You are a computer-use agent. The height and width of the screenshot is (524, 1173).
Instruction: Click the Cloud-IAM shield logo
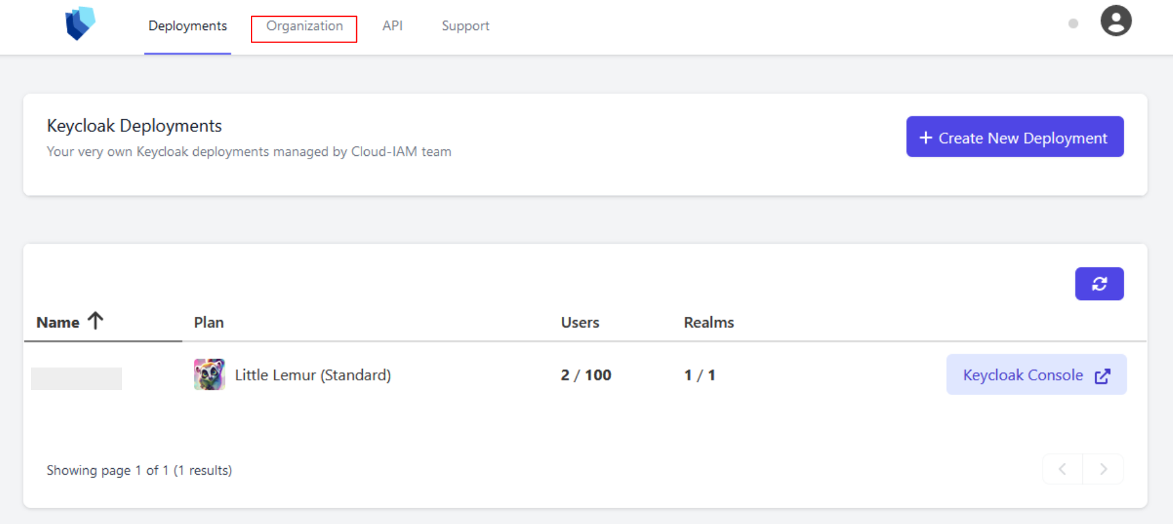pyautogui.click(x=80, y=24)
